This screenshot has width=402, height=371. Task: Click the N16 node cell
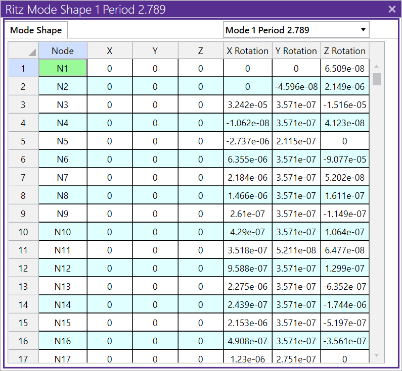(63, 341)
